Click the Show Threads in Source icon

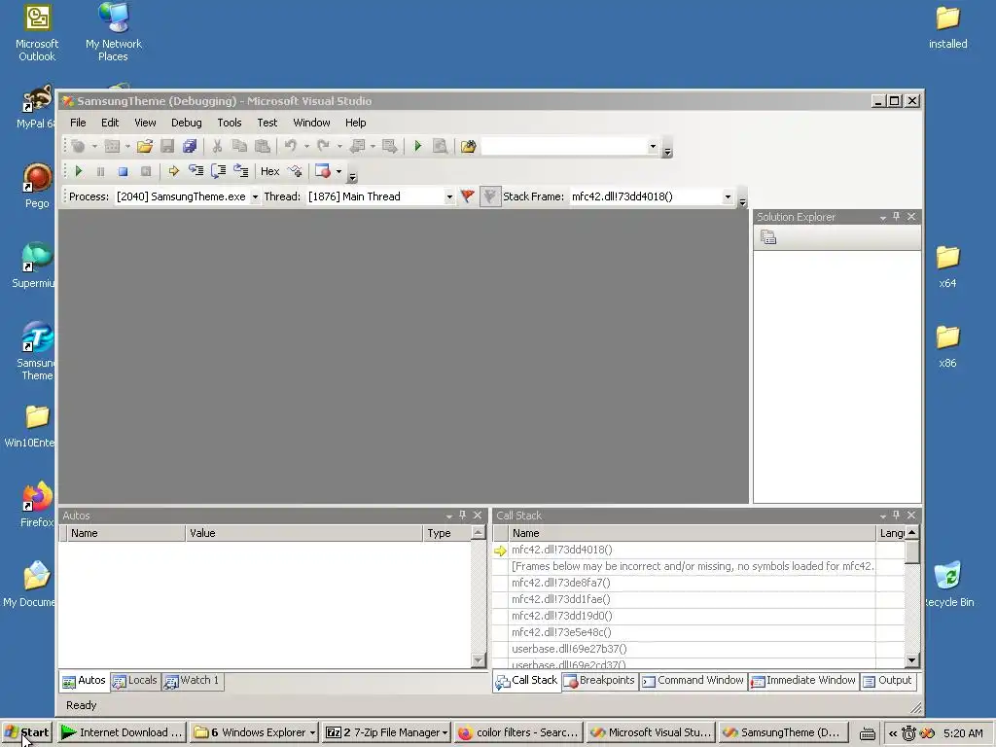click(x=295, y=171)
